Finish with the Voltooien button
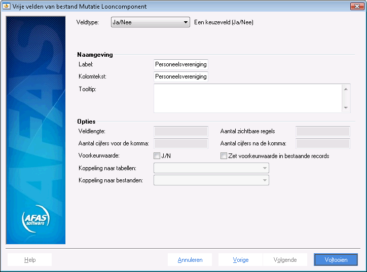Image resolution: width=367 pixels, height=272 pixels. (336, 260)
